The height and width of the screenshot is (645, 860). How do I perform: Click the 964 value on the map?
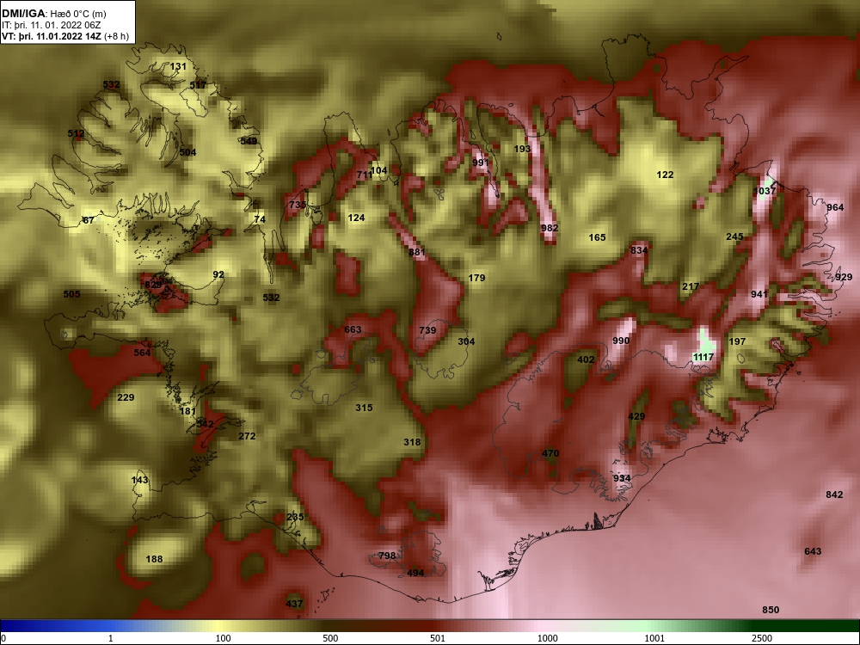pos(835,207)
